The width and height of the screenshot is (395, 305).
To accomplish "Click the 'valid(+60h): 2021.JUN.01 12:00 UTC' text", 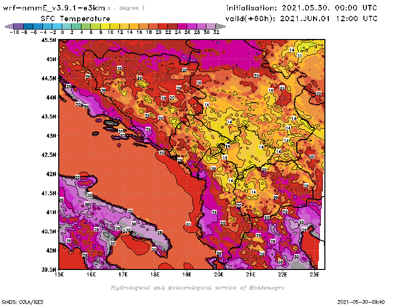I will click(302, 19).
